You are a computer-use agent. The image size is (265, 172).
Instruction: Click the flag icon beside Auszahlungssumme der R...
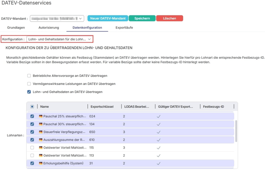[x=41, y=140]
